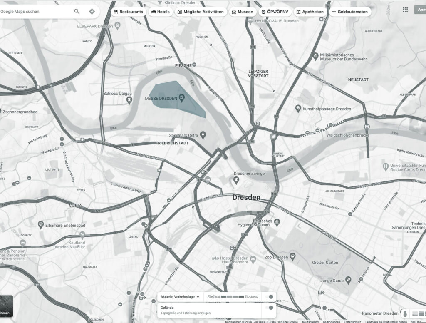Click the Messe Dresden map marker
The width and height of the screenshot is (426, 323).
click(x=181, y=98)
